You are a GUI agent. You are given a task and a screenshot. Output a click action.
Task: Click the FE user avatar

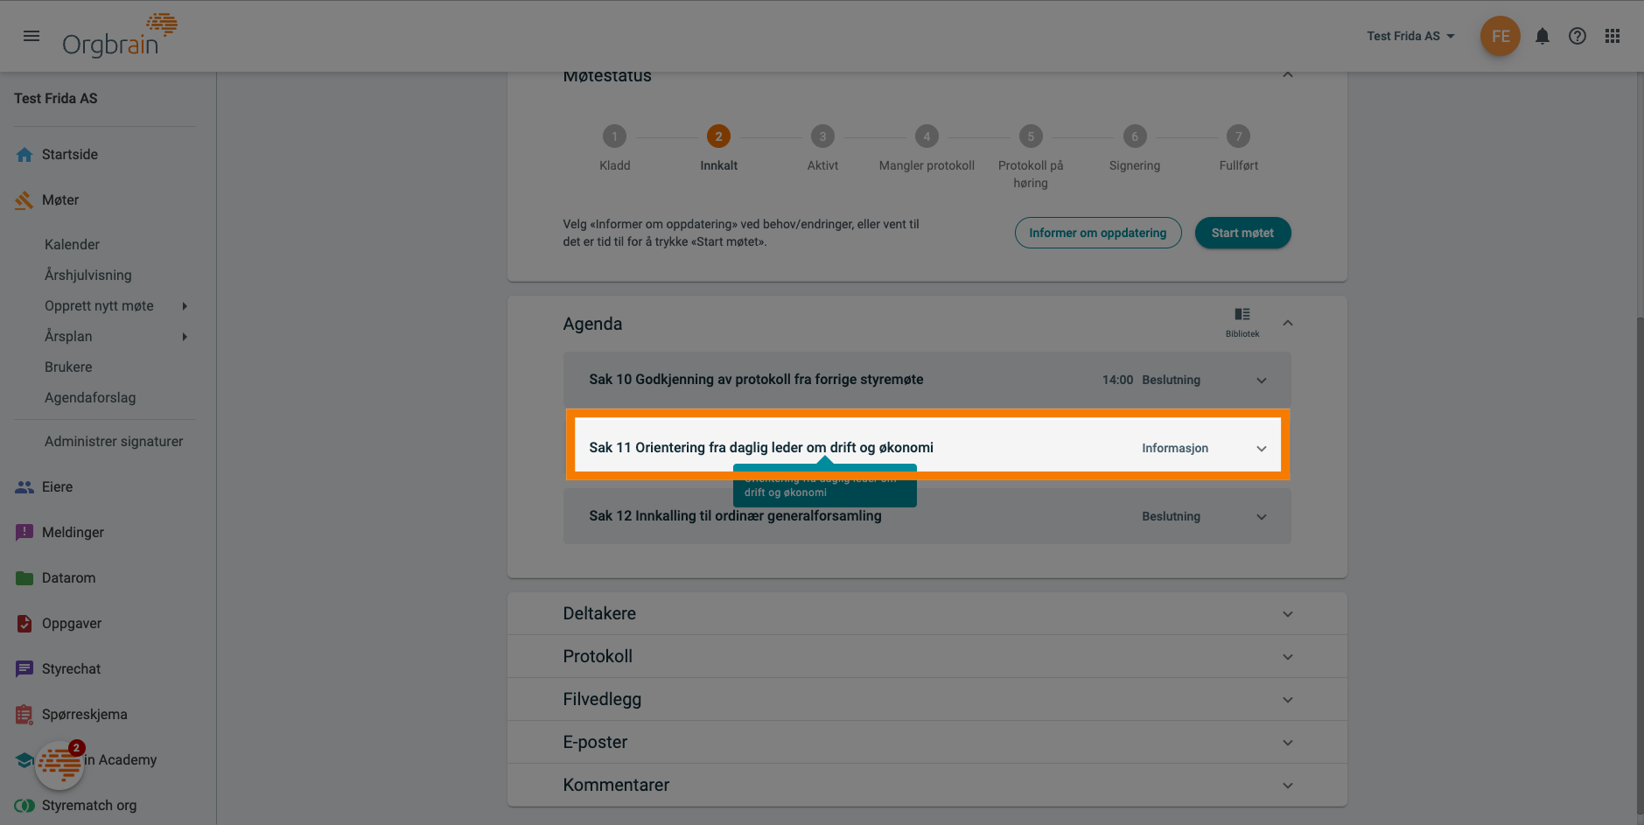[x=1501, y=36]
